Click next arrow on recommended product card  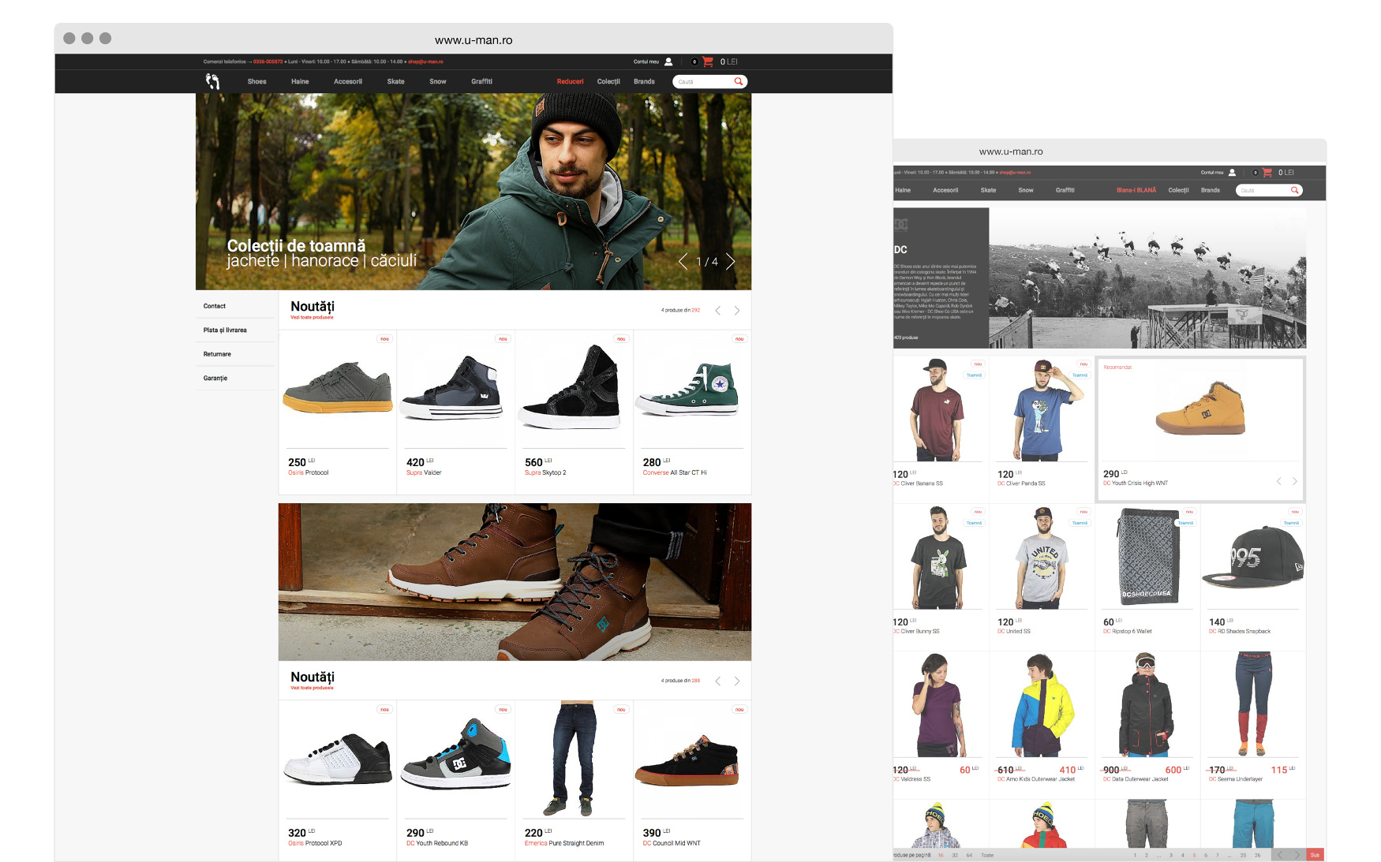pyautogui.click(x=1294, y=481)
